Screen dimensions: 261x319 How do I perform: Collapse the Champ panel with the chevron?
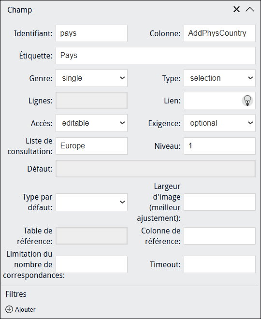click(249, 9)
